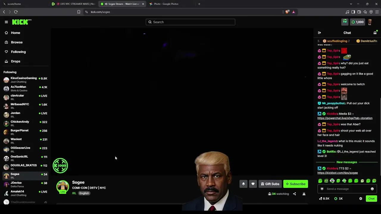
Task: Open the Brave Wallet icon
Action: pyautogui.click(x=359, y=12)
